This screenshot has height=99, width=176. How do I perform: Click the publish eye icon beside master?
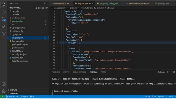click(x=17, y=97)
